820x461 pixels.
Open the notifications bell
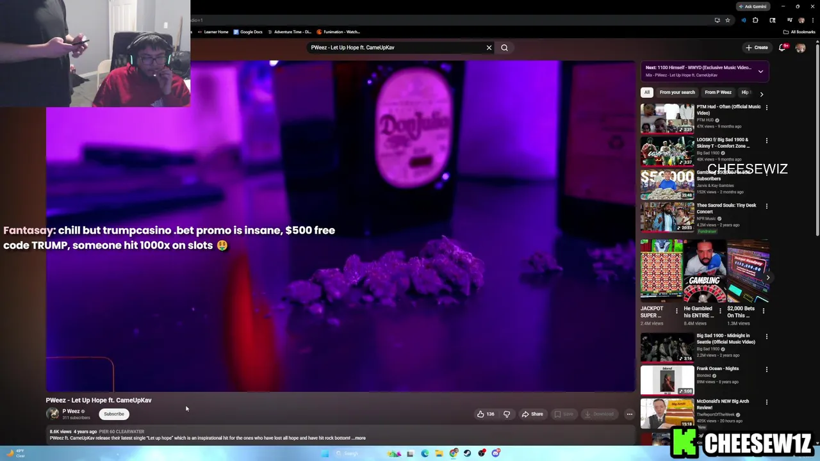(782, 47)
